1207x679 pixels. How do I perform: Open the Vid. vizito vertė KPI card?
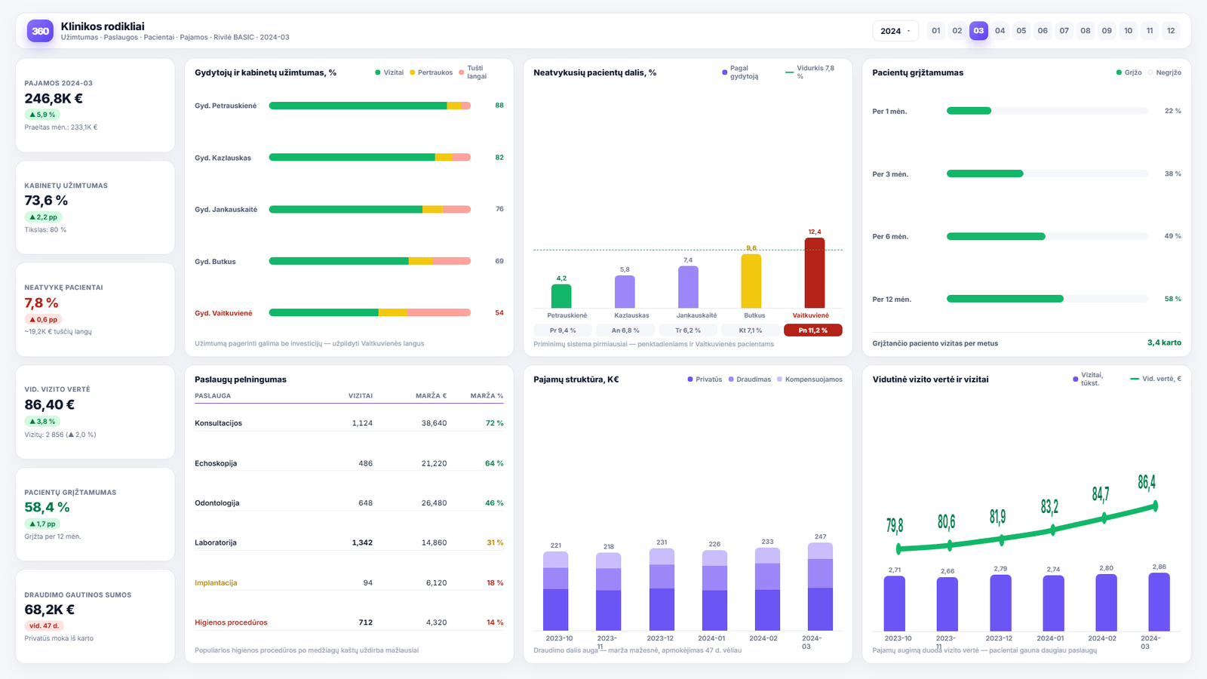95,412
